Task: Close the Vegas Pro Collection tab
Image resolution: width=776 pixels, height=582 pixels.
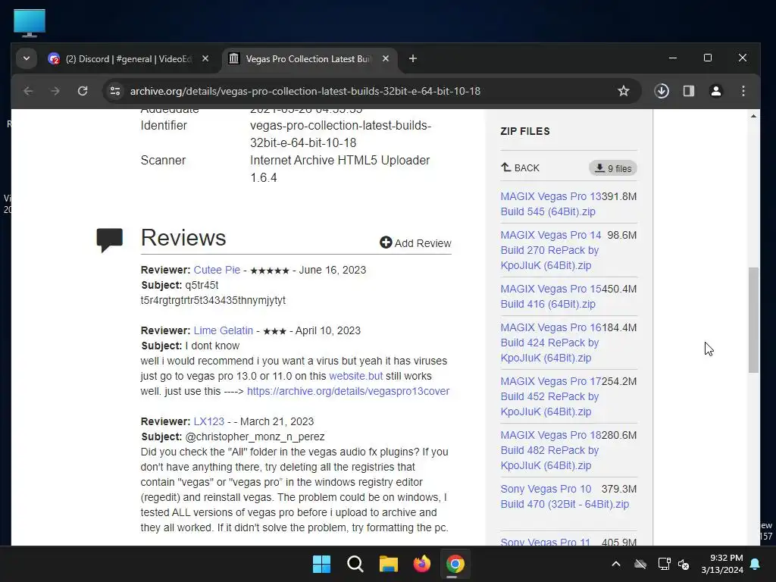Action: tap(386, 59)
